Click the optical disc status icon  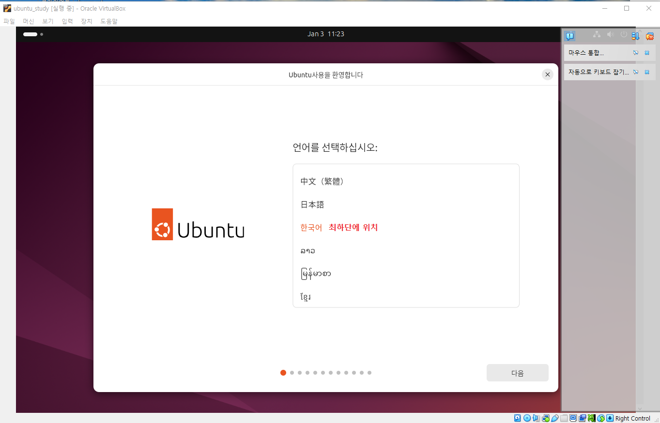tap(527, 418)
